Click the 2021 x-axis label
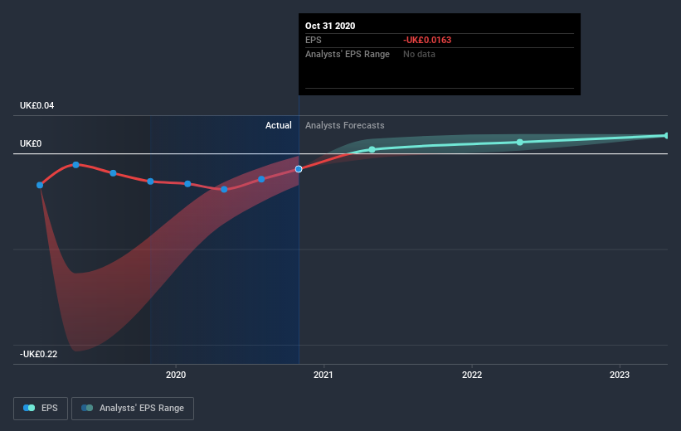This screenshot has height=431, width=681. point(323,375)
